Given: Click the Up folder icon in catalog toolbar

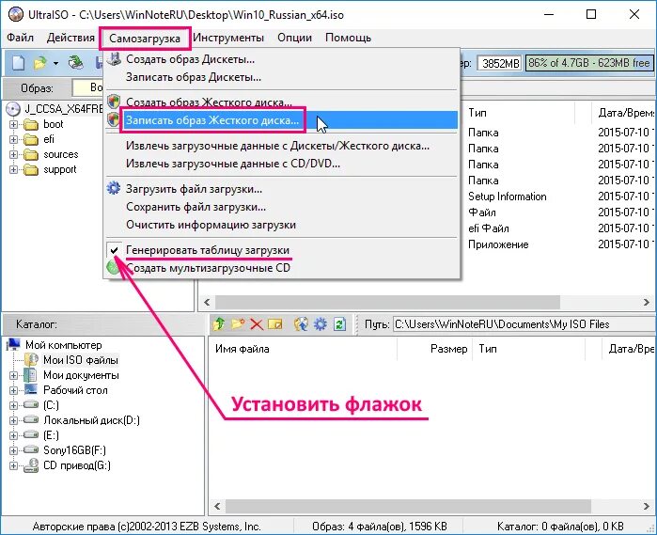Looking at the screenshot, I should pyautogui.click(x=219, y=323).
